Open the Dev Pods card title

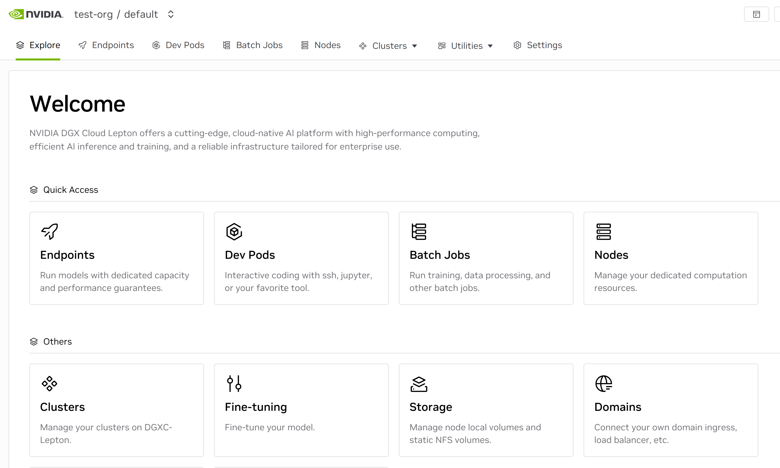point(250,255)
